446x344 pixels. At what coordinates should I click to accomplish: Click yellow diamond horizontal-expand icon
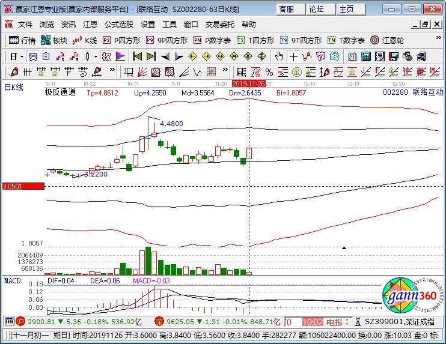(220, 56)
